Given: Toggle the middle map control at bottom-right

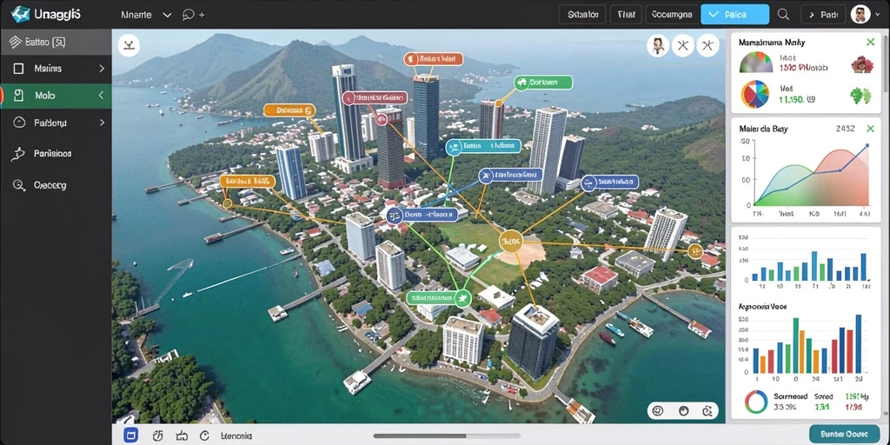Looking at the screenshot, I should (683, 410).
